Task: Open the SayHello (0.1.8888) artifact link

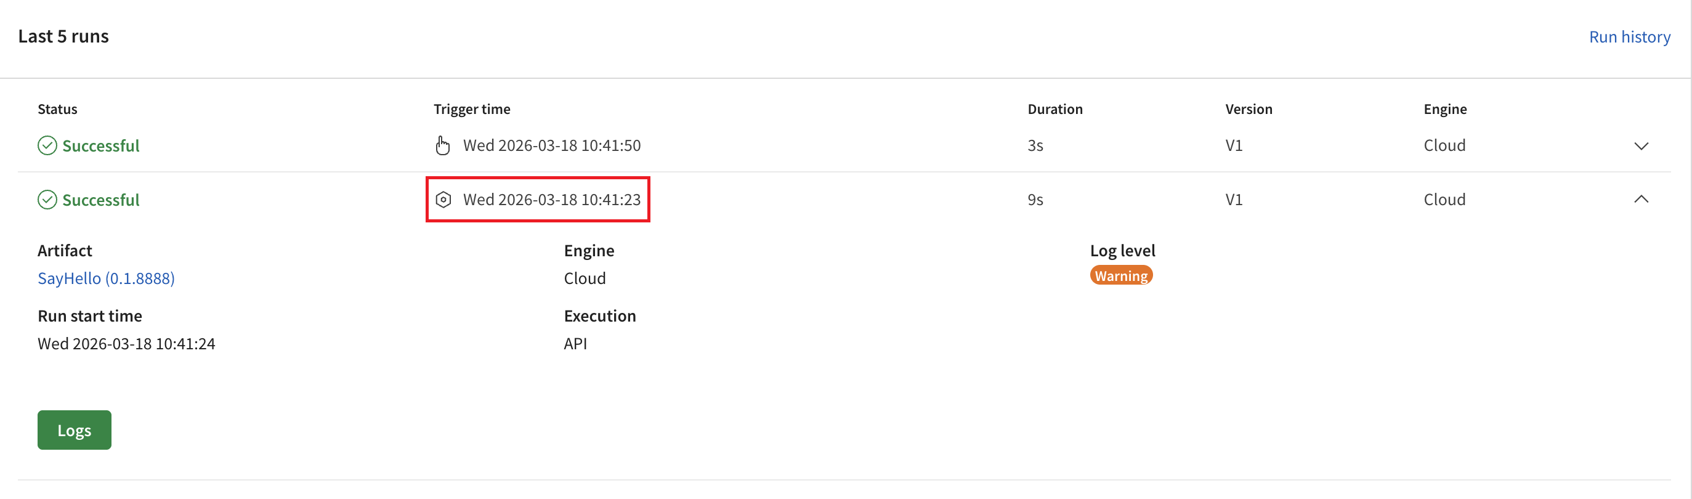Action: [107, 278]
